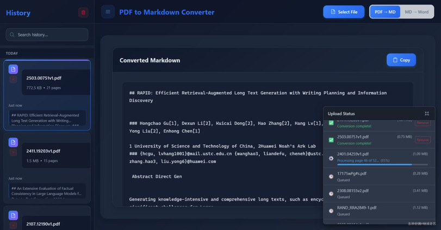Image resolution: width=441 pixels, height=230 pixels.
Task: Focus the Search history input field
Action: [47, 35]
